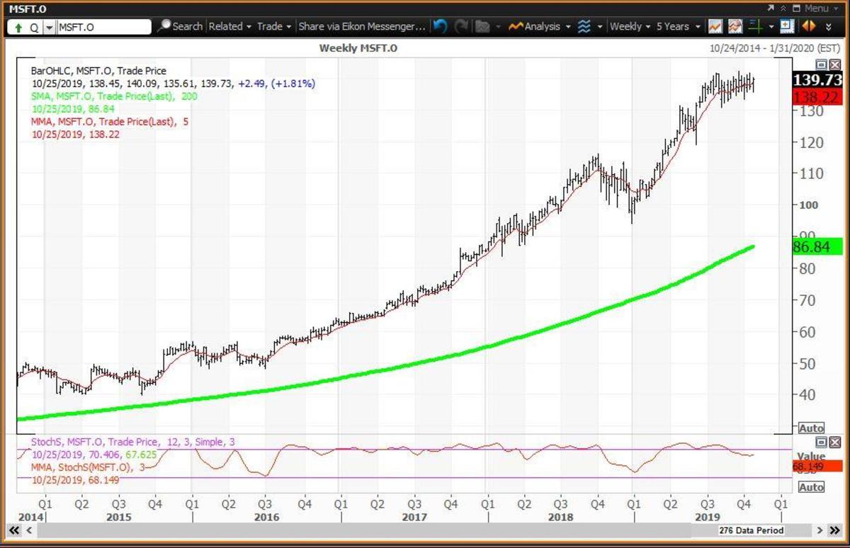Toggle Auto scale on the stochastic panel

(x=811, y=487)
